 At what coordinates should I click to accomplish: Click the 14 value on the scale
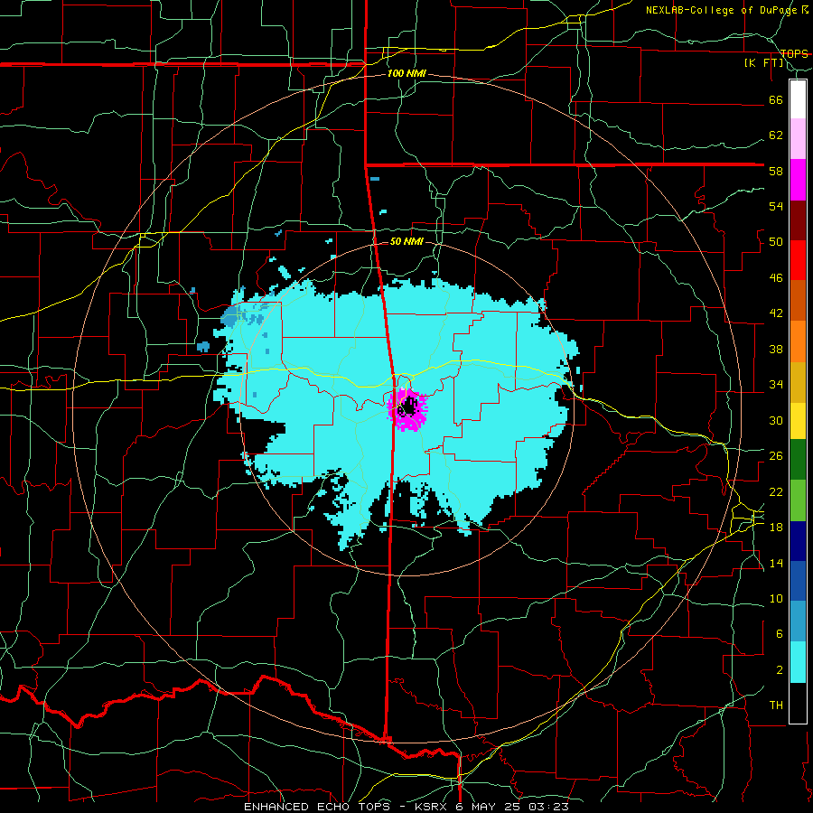(776, 563)
